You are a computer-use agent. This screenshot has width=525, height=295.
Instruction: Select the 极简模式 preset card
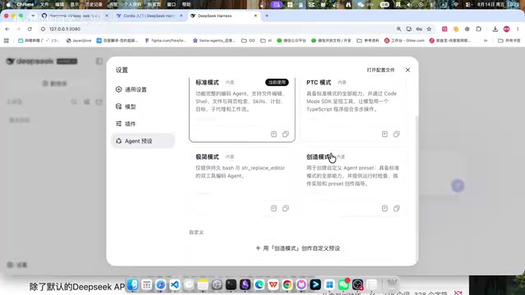pyautogui.click(x=242, y=182)
